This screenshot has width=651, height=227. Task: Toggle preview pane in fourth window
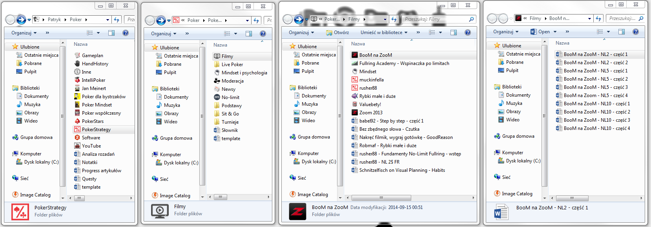pyautogui.click(x=622, y=32)
